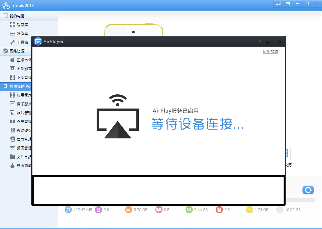Minimize the iTools 2013 window
Viewport: 322px width, 229px height.
click(297, 4)
